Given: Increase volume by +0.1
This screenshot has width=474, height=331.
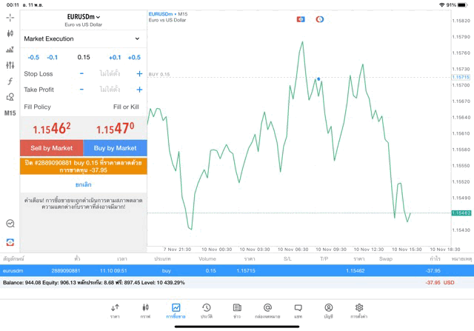Looking at the screenshot, I should 115,57.
